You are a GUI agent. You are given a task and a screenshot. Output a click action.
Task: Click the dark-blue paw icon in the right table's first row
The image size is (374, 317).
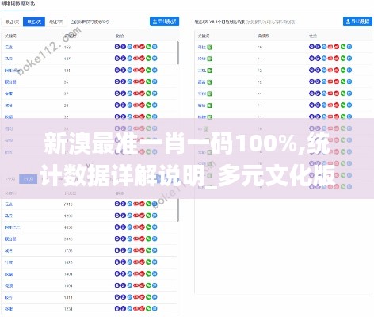[311, 47]
